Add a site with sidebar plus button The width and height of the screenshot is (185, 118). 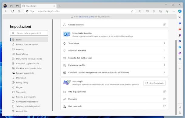180,69
